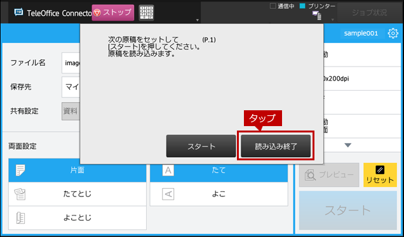Click the preview magnifier icon
Viewport: 404px width, 237px height.
[x=310, y=175]
